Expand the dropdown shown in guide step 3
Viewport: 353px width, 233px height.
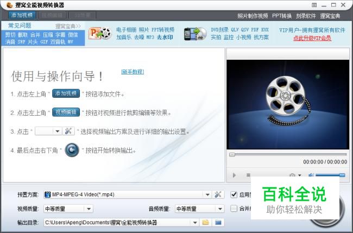pyautogui.click(x=58, y=131)
